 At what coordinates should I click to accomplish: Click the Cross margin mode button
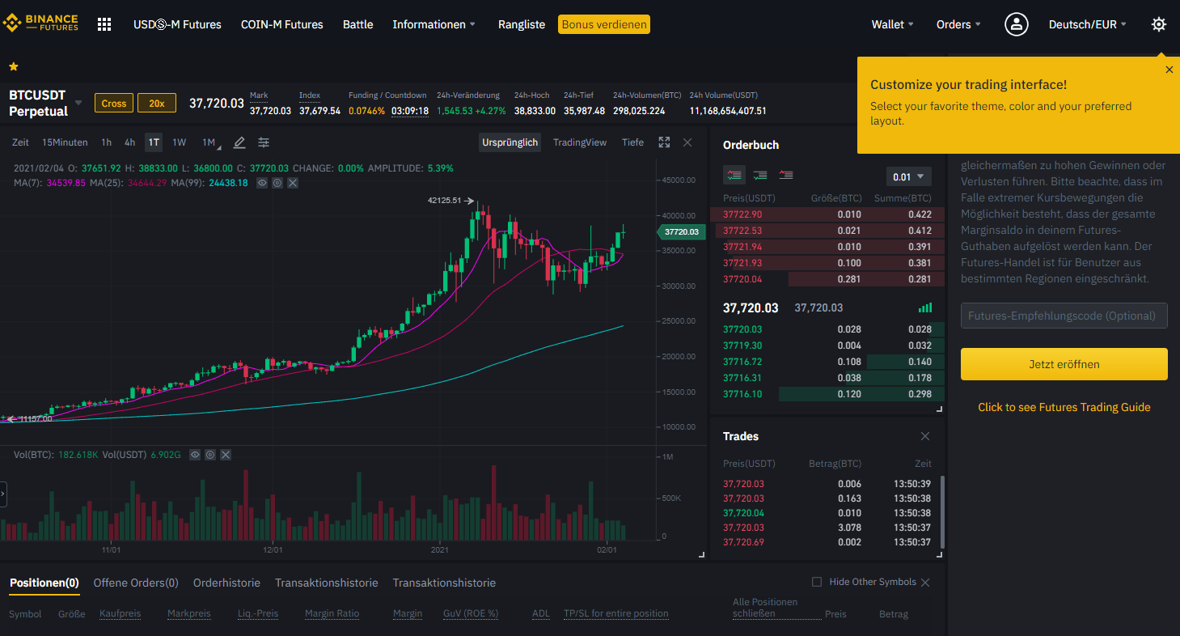[x=114, y=103]
